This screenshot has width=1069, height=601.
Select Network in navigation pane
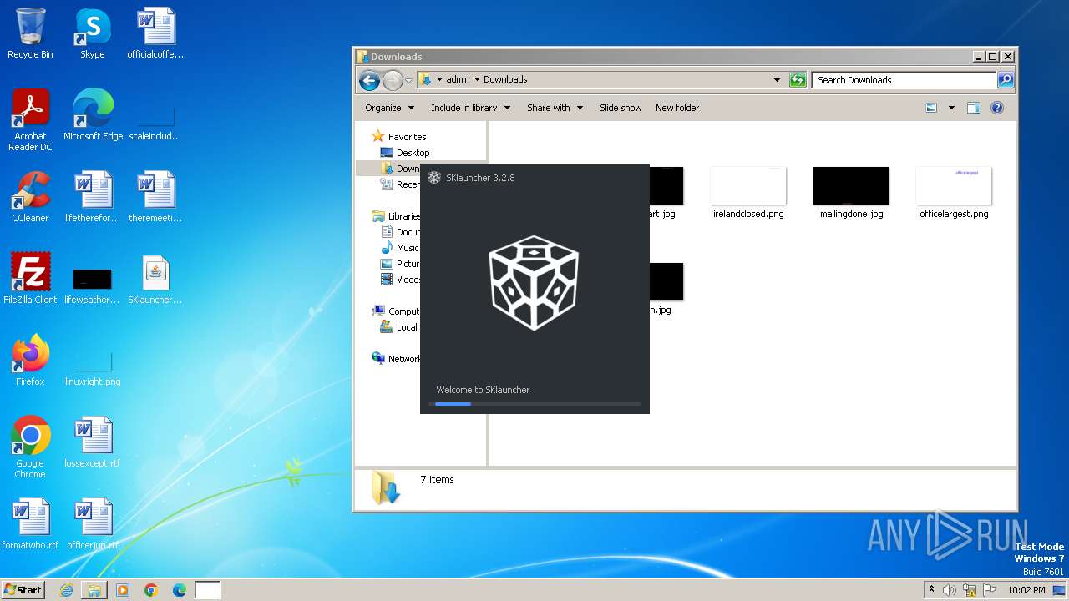[396, 359]
